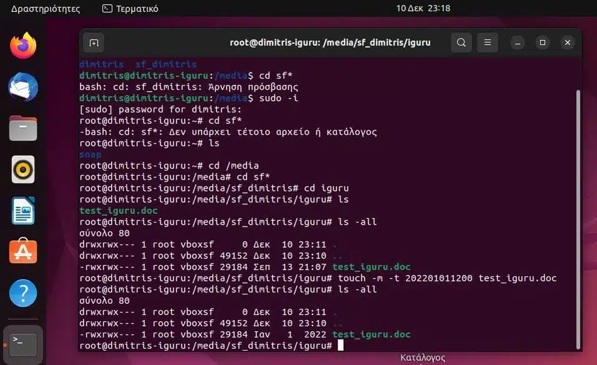Open Firefox from the dock
This screenshot has width=597, height=365.
[23, 46]
